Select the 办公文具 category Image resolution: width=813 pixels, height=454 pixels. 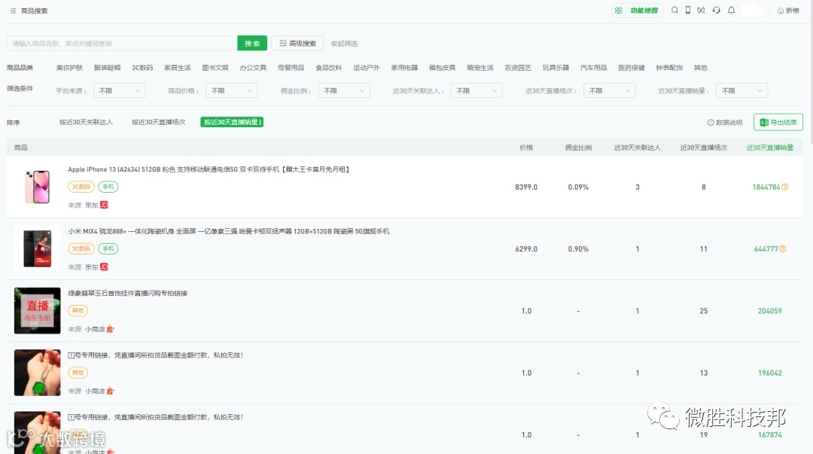click(253, 68)
